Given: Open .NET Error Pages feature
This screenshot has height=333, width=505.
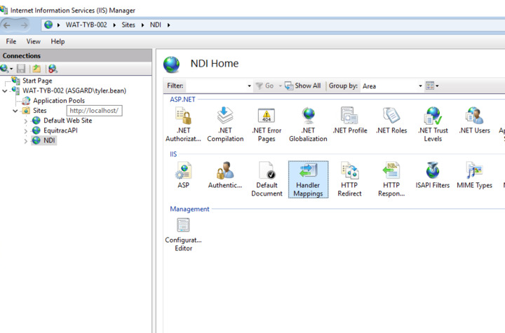Looking at the screenshot, I should pyautogui.click(x=267, y=125).
